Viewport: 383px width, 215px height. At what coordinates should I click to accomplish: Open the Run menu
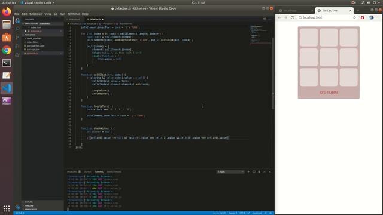(62, 14)
